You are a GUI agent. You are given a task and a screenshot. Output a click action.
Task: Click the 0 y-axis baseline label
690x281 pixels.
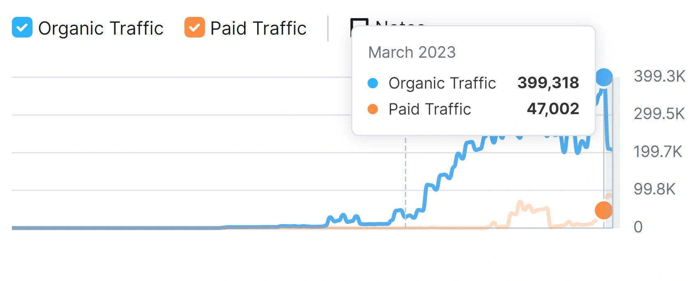(x=638, y=227)
